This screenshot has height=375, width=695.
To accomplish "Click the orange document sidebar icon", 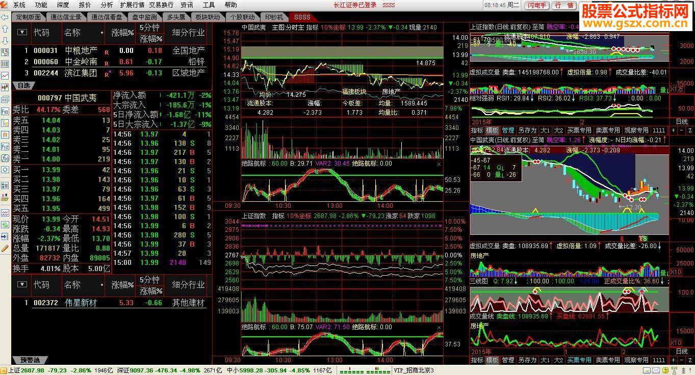I will [6, 135].
